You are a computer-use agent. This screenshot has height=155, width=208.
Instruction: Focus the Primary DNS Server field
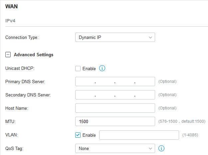[x=115, y=81]
